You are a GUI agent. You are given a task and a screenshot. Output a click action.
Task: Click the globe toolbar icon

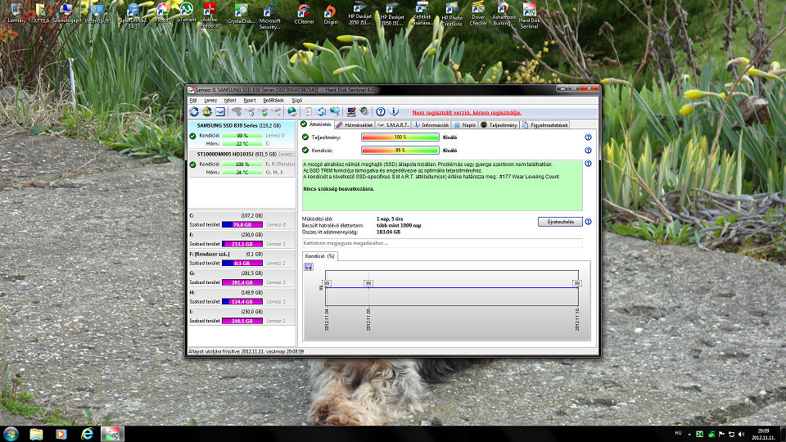click(x=291, y=112)
